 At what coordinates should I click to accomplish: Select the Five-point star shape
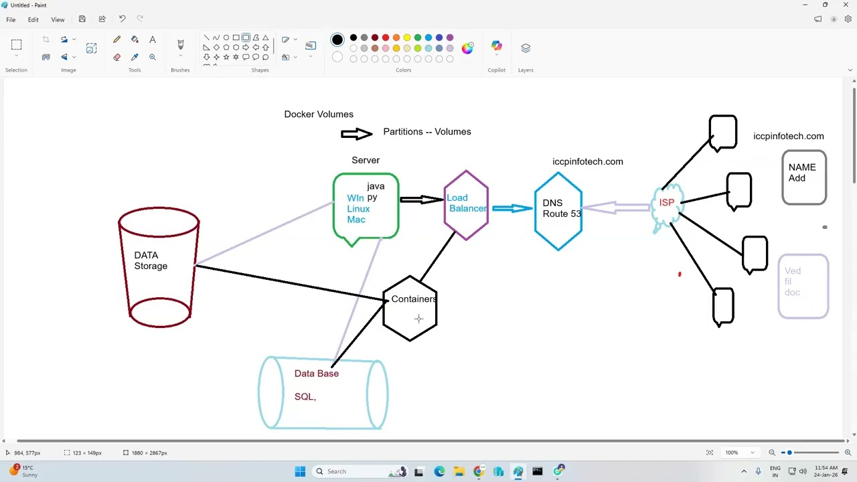[226, 57]
